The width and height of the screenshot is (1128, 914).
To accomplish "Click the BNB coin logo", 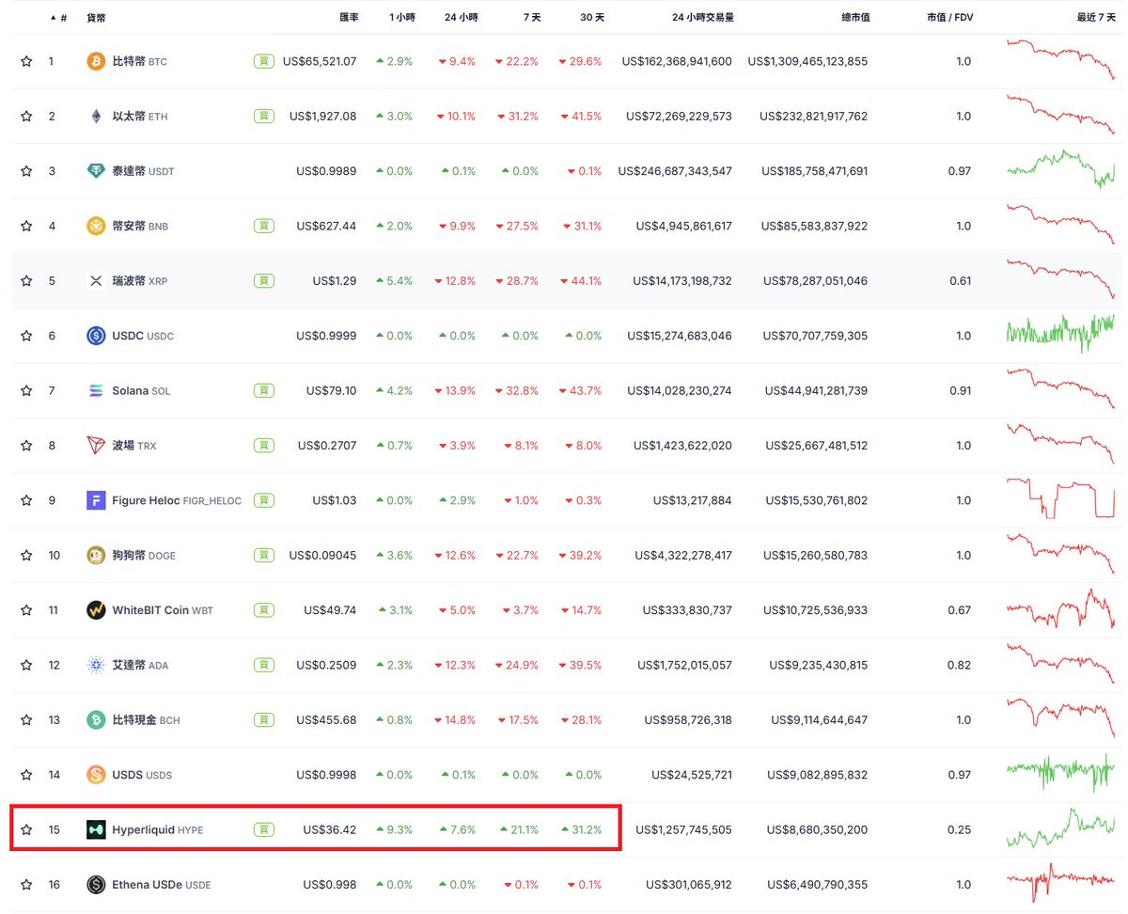I will 96,227.
